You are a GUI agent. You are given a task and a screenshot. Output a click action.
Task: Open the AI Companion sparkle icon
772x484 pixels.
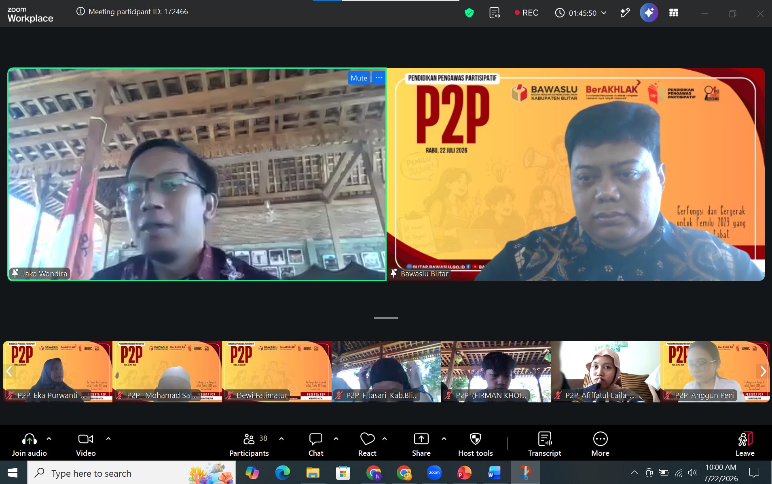(x=649, y=13)
